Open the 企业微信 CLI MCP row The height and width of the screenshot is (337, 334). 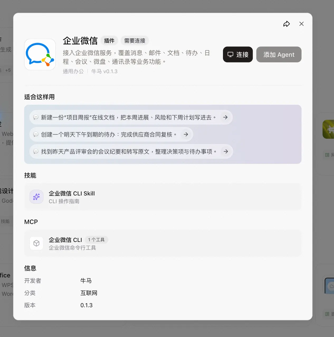(x=163, y=243)
